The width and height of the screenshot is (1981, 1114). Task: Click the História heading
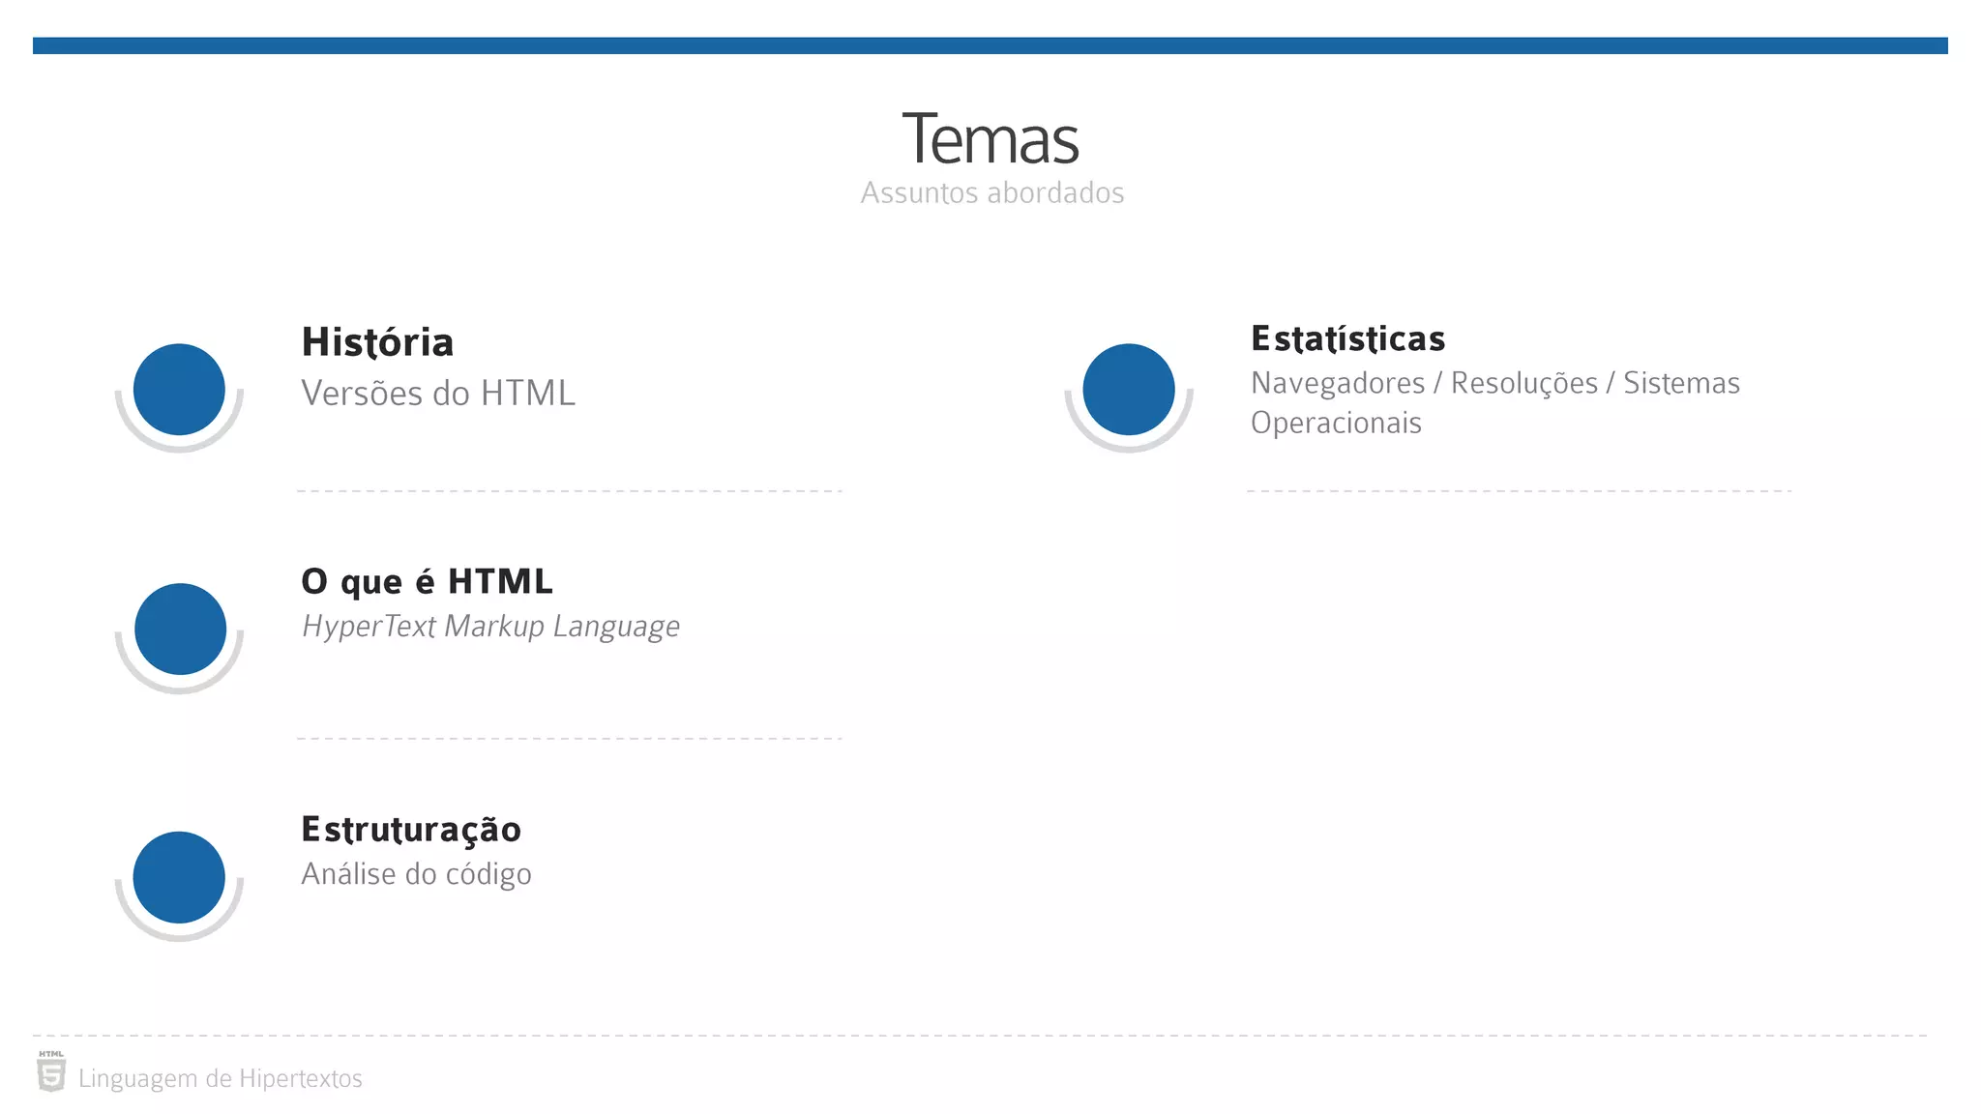[377, 342]
